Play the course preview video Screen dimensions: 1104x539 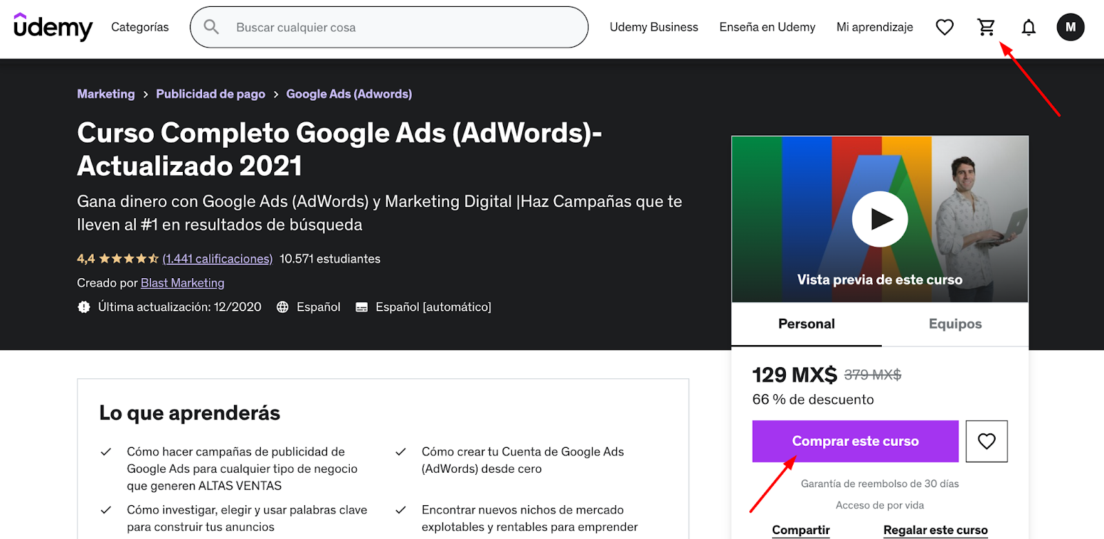point(880,219)
